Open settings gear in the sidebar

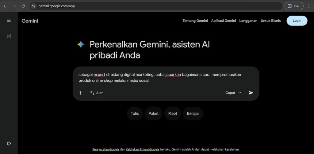(9, 144)
